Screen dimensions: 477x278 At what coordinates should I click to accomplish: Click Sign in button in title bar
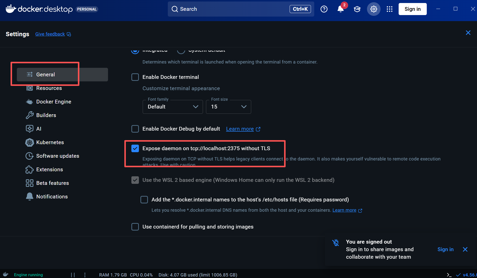pyautogui.click(x=412, y=9)
